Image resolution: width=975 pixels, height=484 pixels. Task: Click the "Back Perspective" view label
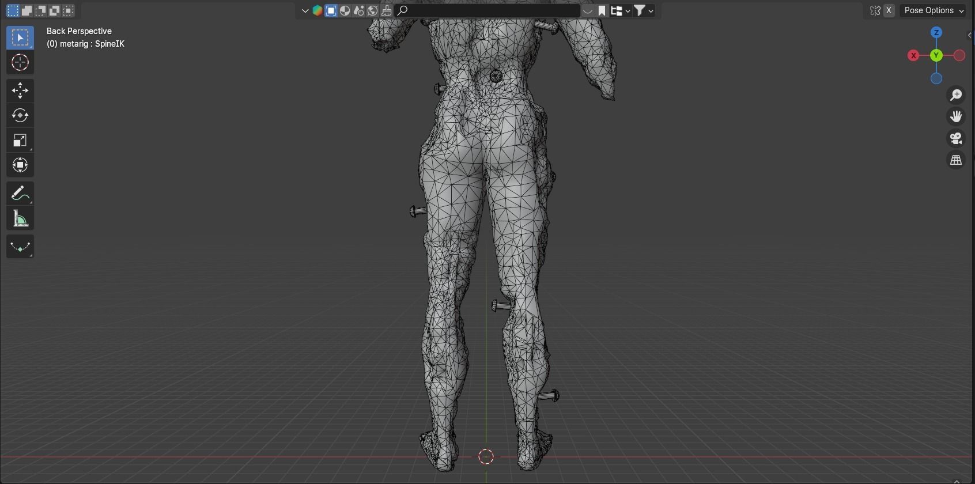[79, 31]
